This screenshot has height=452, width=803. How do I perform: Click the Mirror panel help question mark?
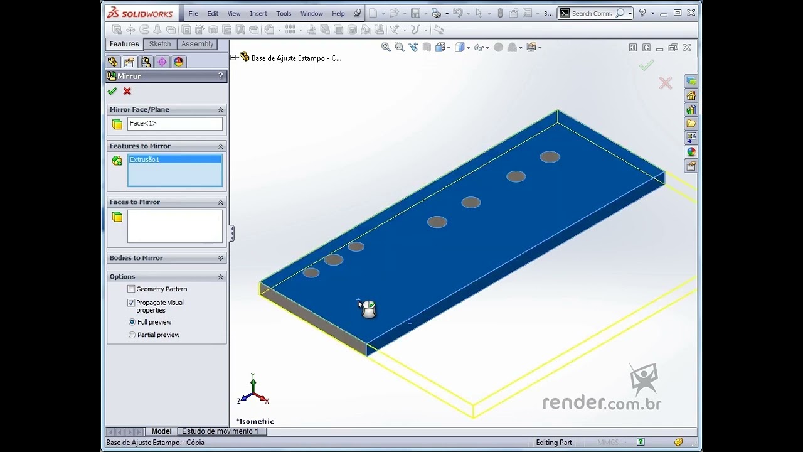pyautogui.click(x=220, y=76)
